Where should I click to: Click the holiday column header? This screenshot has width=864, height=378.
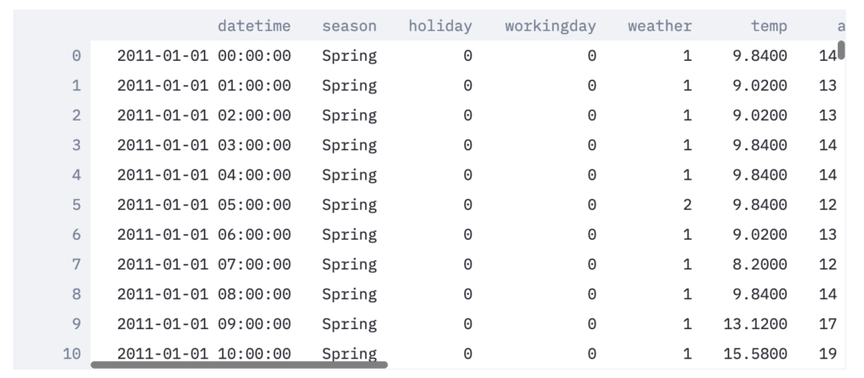[440, 26]
